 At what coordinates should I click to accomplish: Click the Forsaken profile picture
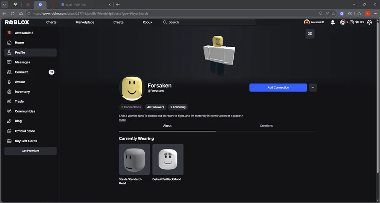(x=132, y=88)
